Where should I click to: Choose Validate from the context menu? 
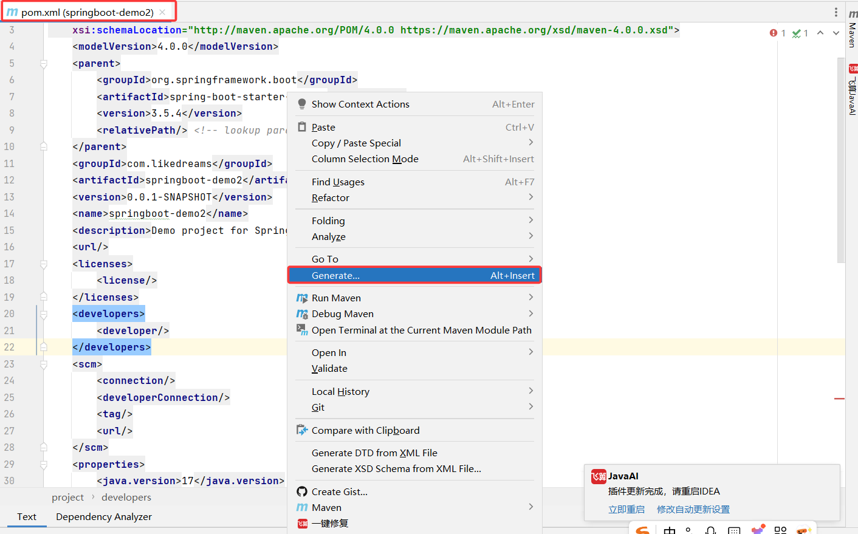[414, 368]
